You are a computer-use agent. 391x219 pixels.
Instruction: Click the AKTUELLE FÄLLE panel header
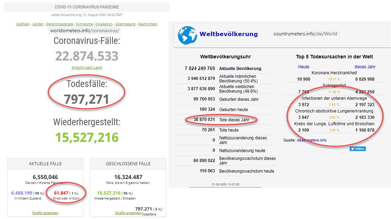pyautogui.click(x=45, y=164)
